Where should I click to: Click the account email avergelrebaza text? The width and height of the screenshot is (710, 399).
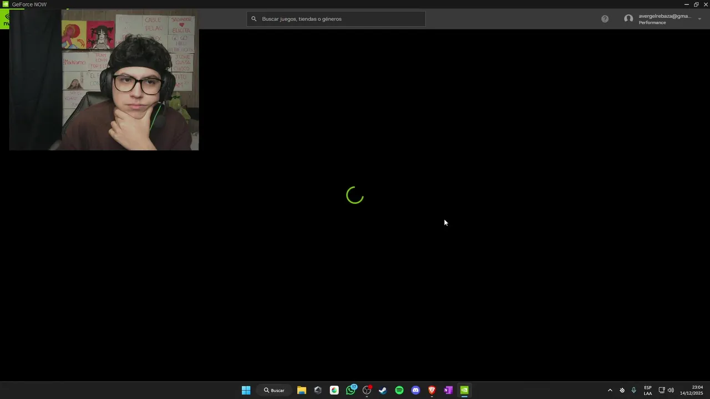(x=665, y=16)
